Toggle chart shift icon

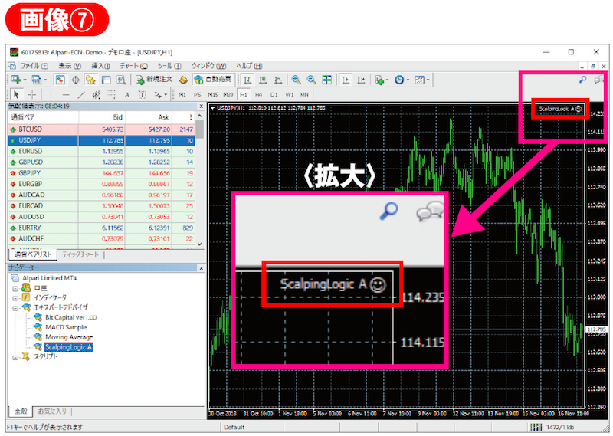(361, 80)
